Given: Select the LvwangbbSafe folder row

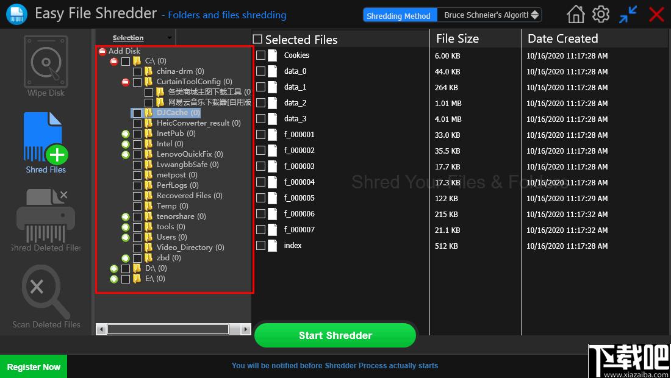Looking at the screenshot, I should (187, 165).
